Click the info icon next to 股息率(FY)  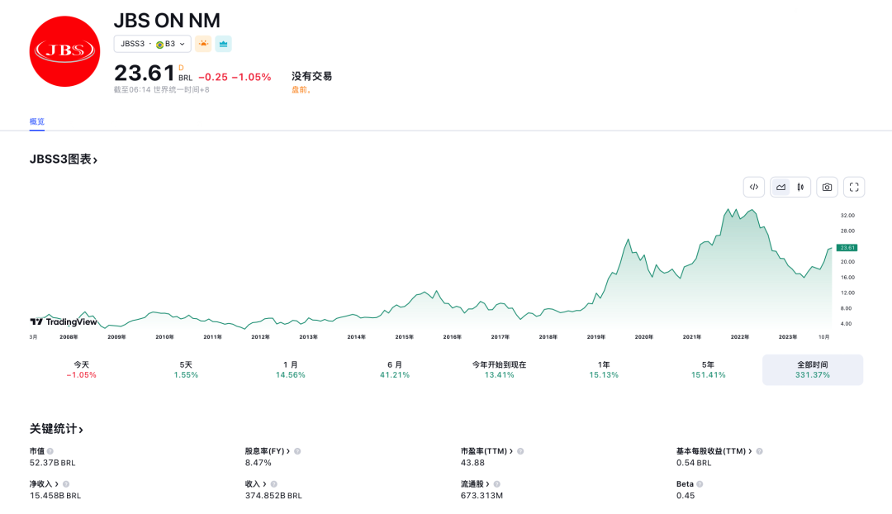[x=297, y=451]
